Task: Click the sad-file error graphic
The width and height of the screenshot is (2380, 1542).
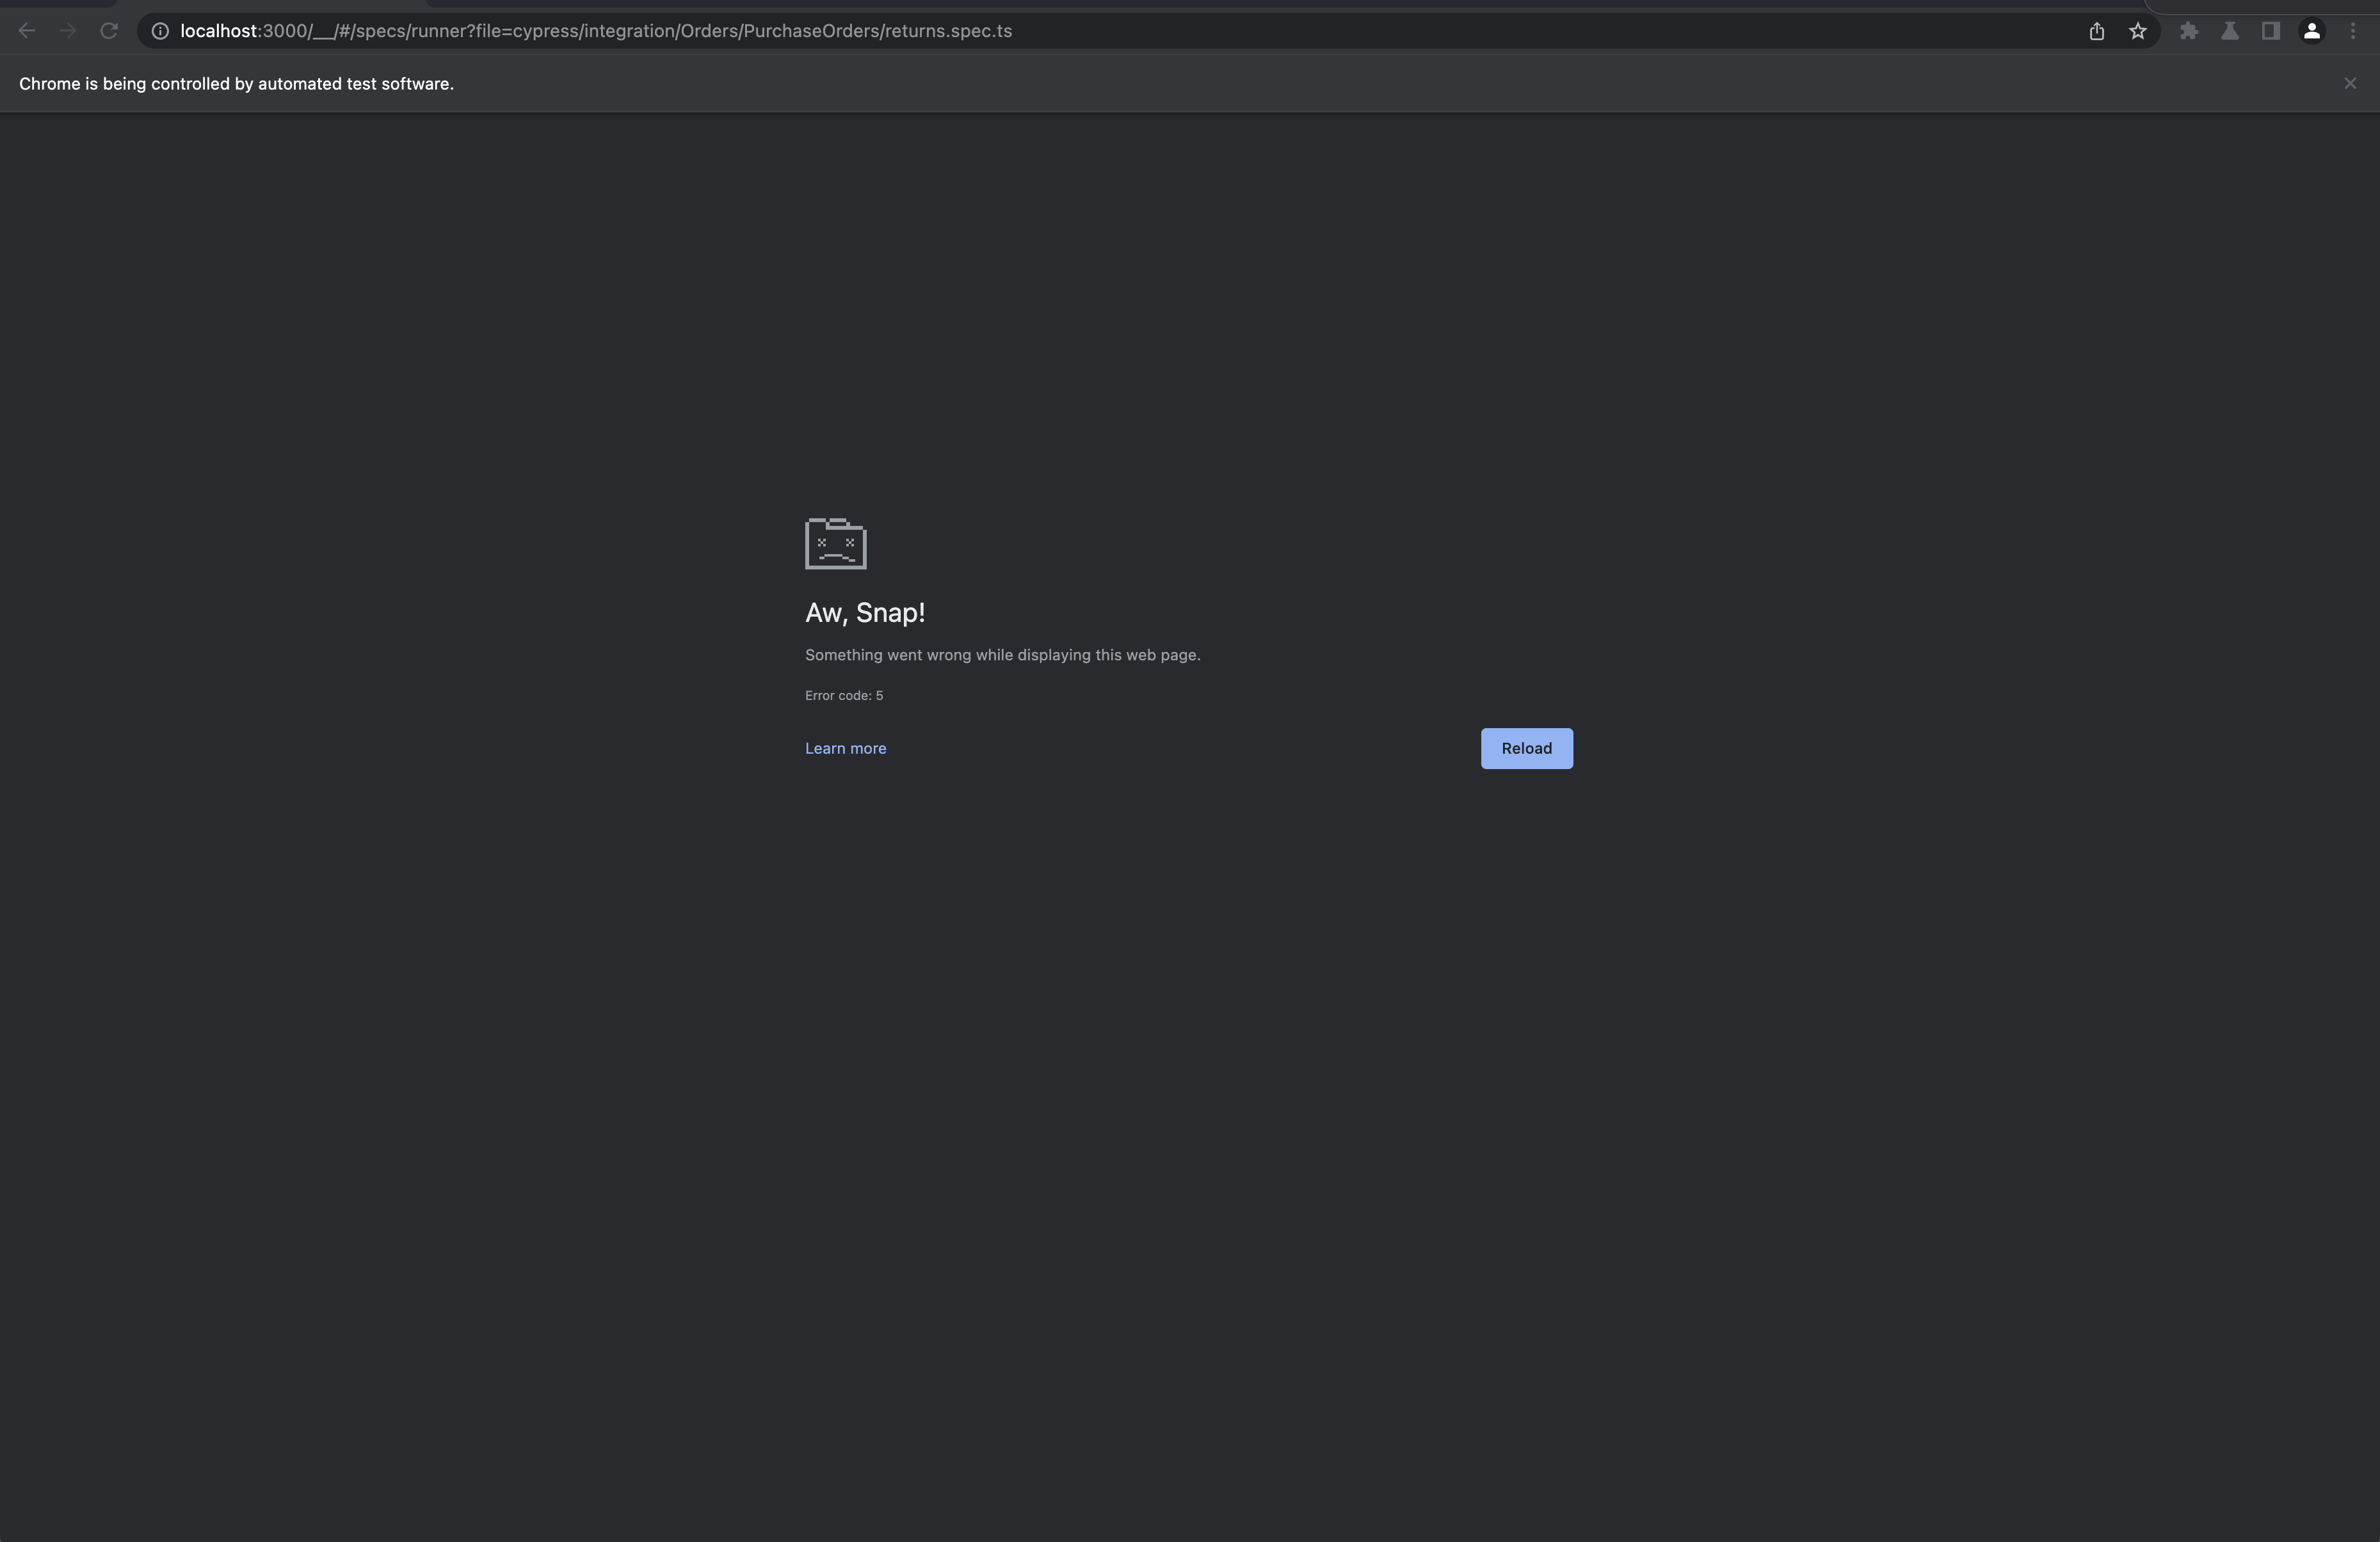Action: [835, 543]
